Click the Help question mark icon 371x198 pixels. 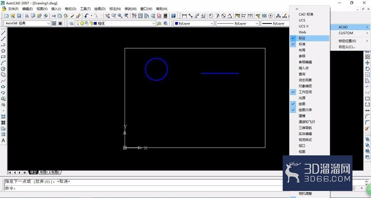173,16
